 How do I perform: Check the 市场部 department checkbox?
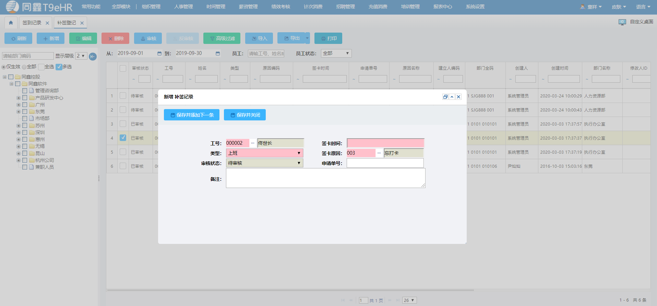coord(25,118)
